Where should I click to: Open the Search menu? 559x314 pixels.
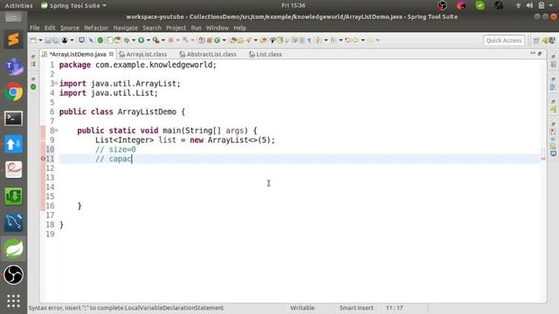[x=152, y=28]
